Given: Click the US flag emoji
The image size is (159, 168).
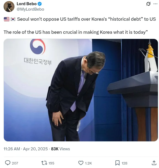Looking at the screenshot, I should [x=7, y=19].
